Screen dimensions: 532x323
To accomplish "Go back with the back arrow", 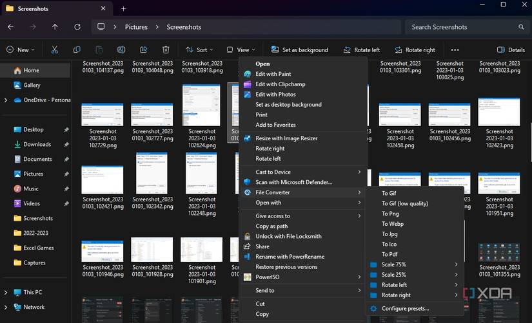I will (x=10, y=27).
